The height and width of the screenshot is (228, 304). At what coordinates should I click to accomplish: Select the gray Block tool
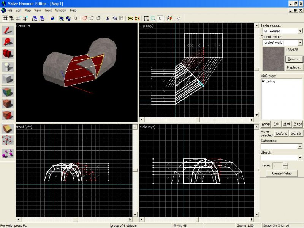point(8,79)
